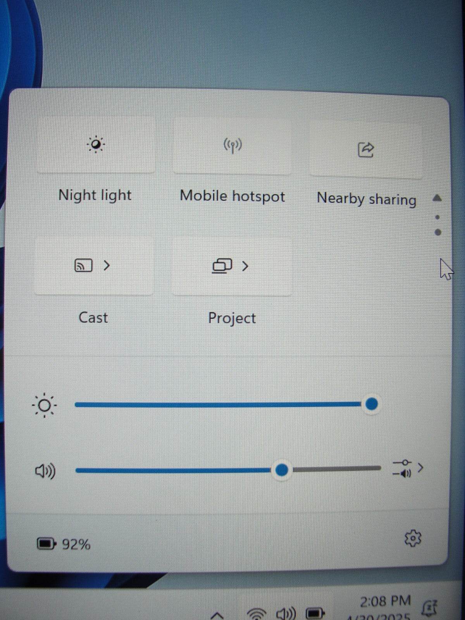Open the Project display tile

click(222, 266)
